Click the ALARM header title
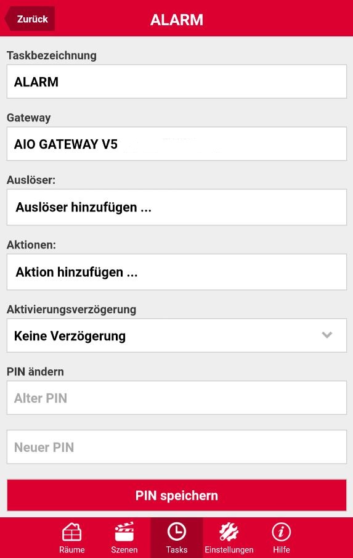Image resolution: width=353 pixels, height=558 pixels. 177,20
